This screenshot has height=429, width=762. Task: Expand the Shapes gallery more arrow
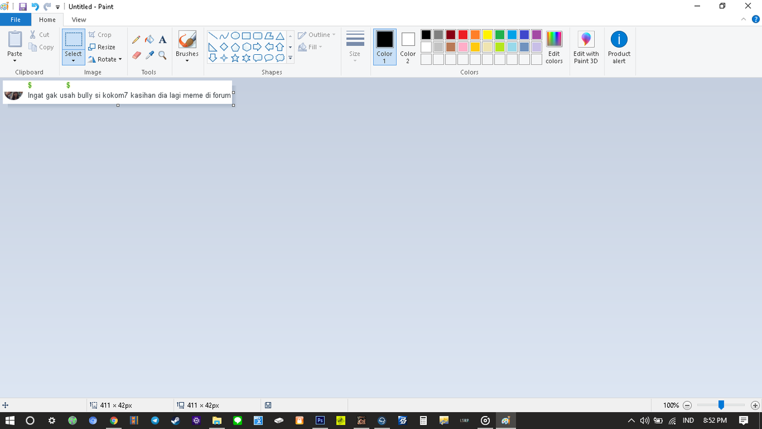click(x=291, y=58)
